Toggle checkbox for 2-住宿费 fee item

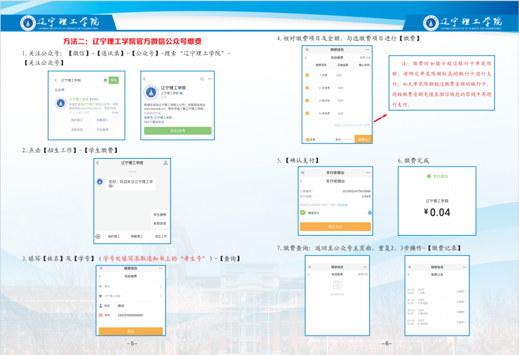pyautogui.click(x=307, y=88)
